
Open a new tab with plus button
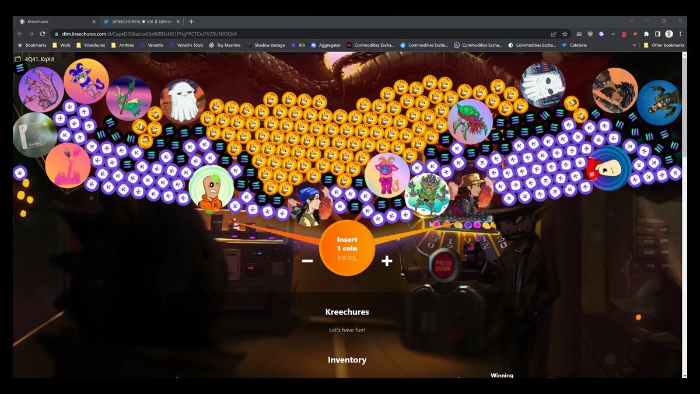(191, 22)
